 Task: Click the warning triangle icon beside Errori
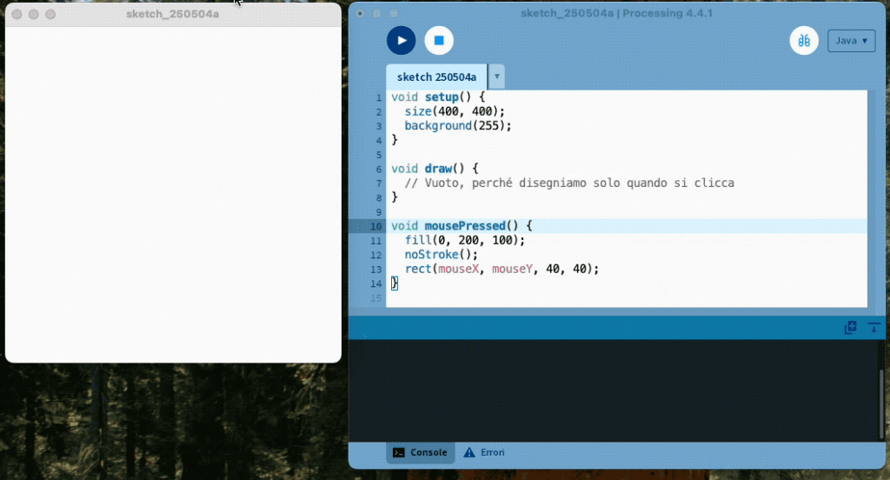coord(469,452)
